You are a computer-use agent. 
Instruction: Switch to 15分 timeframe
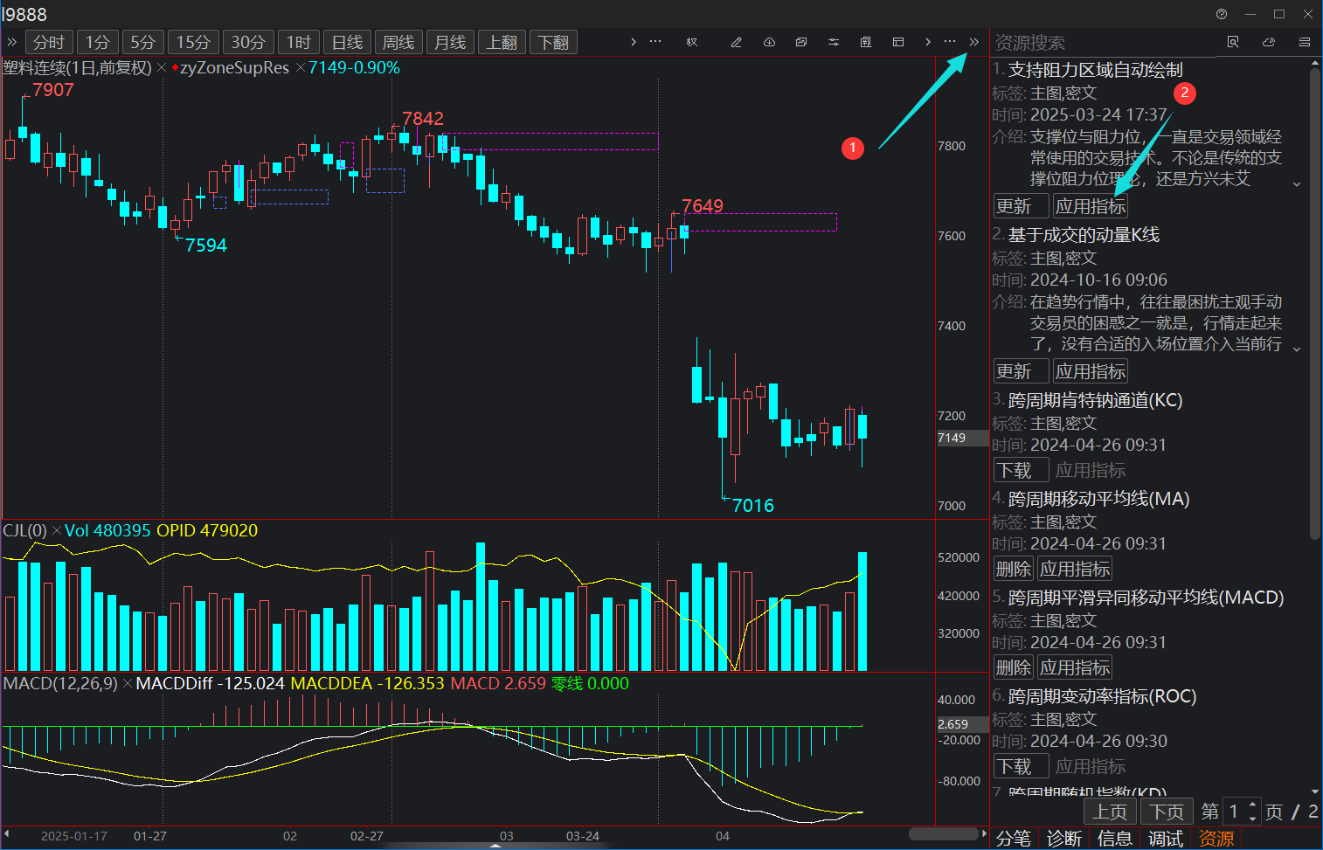click(x=193, y=42)
